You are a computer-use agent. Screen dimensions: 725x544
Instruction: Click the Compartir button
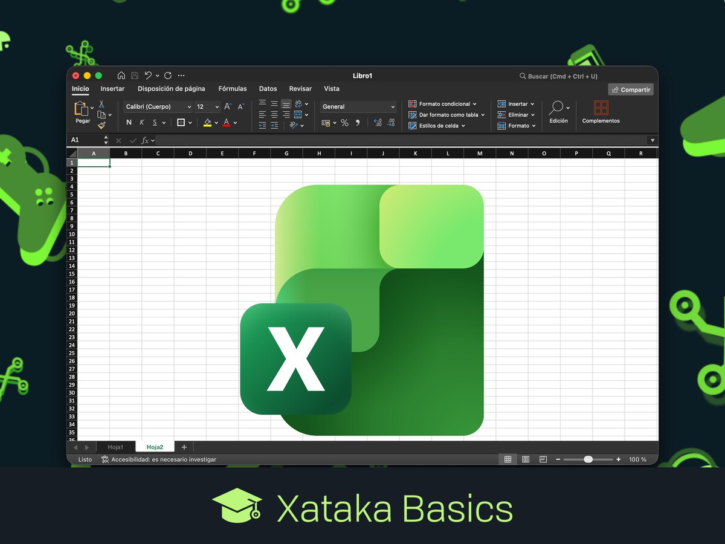(x=631, y=89)
